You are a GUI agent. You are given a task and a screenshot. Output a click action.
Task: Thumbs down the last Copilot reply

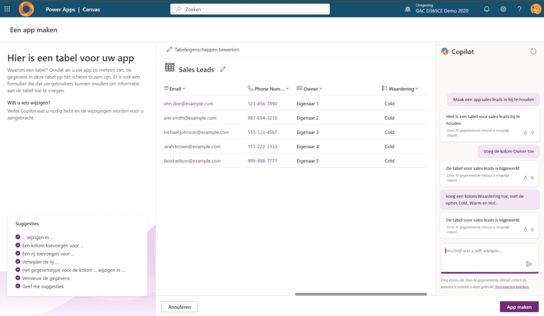[532, 229]
